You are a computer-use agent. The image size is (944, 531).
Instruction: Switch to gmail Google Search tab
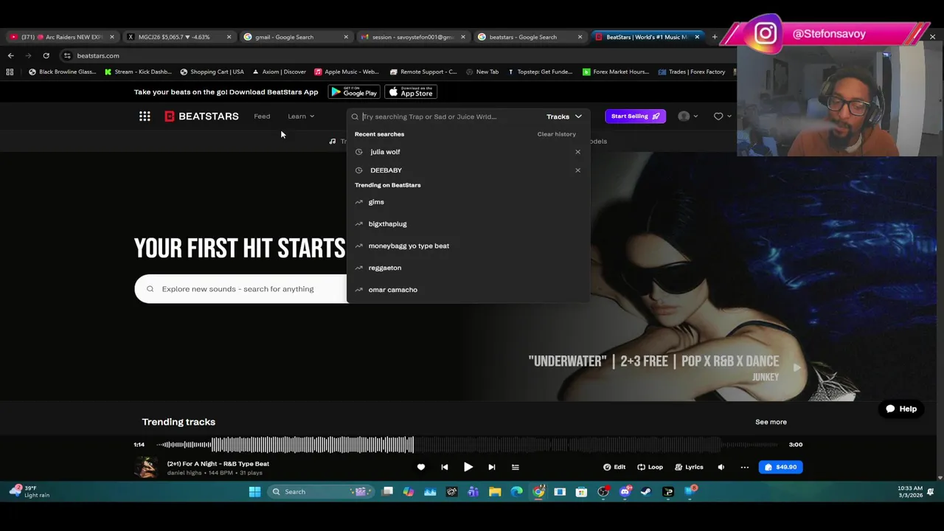click(295, 37)
